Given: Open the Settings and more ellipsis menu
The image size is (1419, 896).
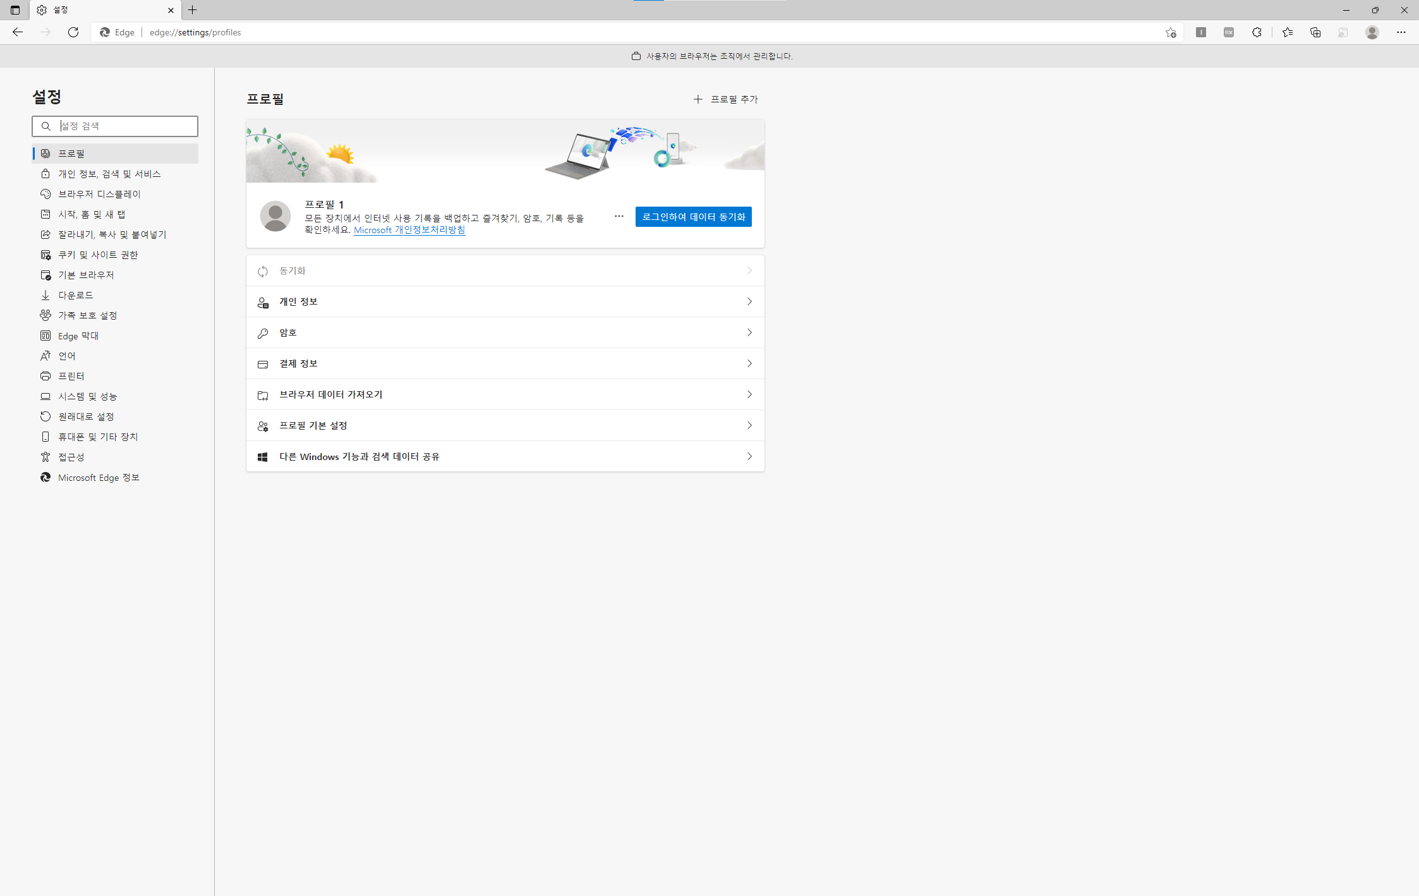Looking at the screenshot, I should point(1401,32).
